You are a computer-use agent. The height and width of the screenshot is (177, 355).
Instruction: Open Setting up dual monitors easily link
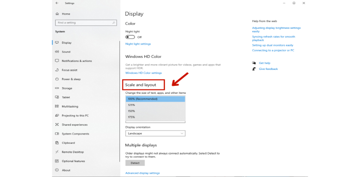click(x=272, y=45)
